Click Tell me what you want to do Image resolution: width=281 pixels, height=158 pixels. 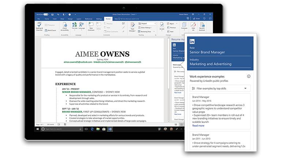click(130, 19)
